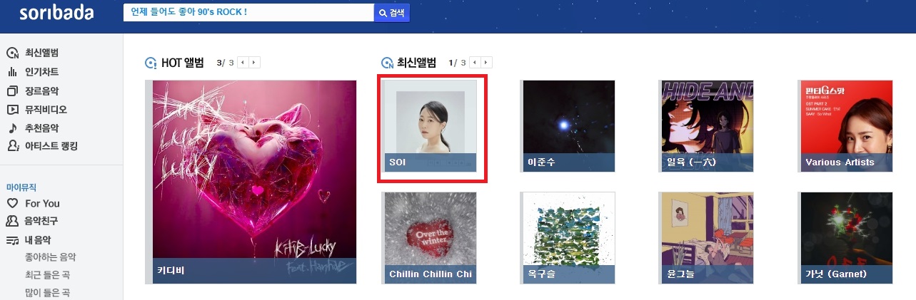
Task: Go to next 최신앨범 page
Action: [486, 63]
